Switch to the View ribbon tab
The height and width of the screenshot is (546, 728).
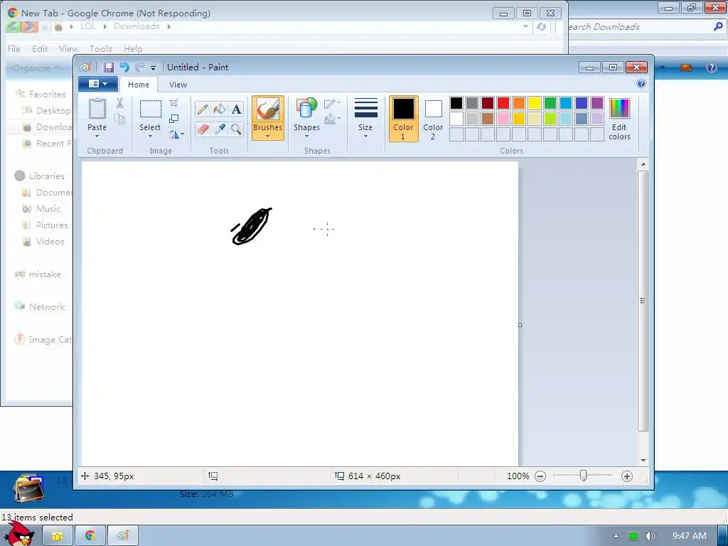pos(178,85)
